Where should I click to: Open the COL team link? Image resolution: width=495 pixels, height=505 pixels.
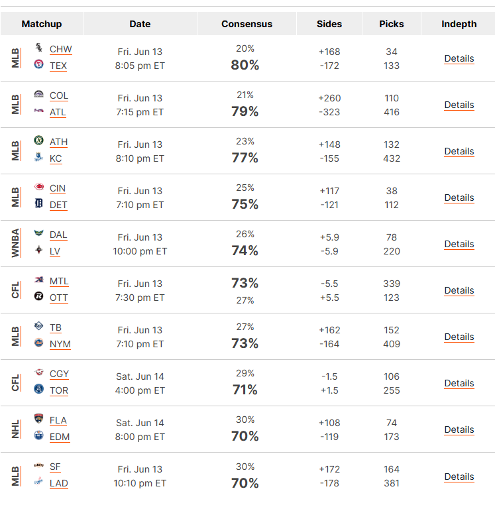[x=59, y=95]
